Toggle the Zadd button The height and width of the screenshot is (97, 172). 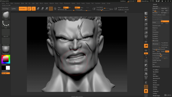[77, 8]
